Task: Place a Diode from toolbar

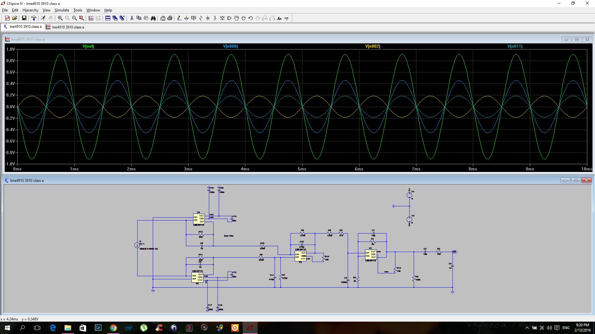Action: click(222, 18)
